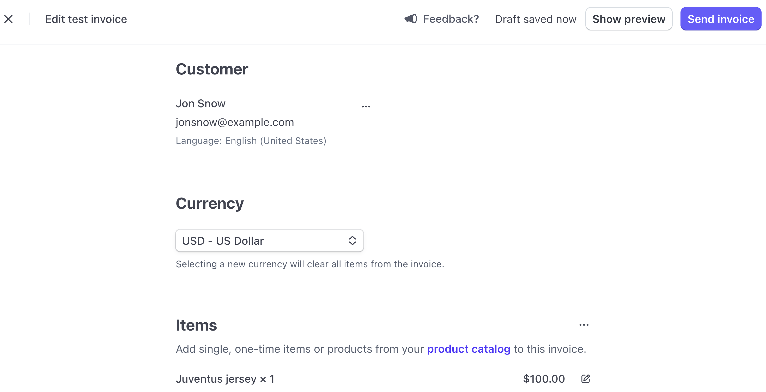This screenshot has height=392, width=766.
Task: Click the Juventus jersey × 1 line item
Action: (x=225, y=379)
